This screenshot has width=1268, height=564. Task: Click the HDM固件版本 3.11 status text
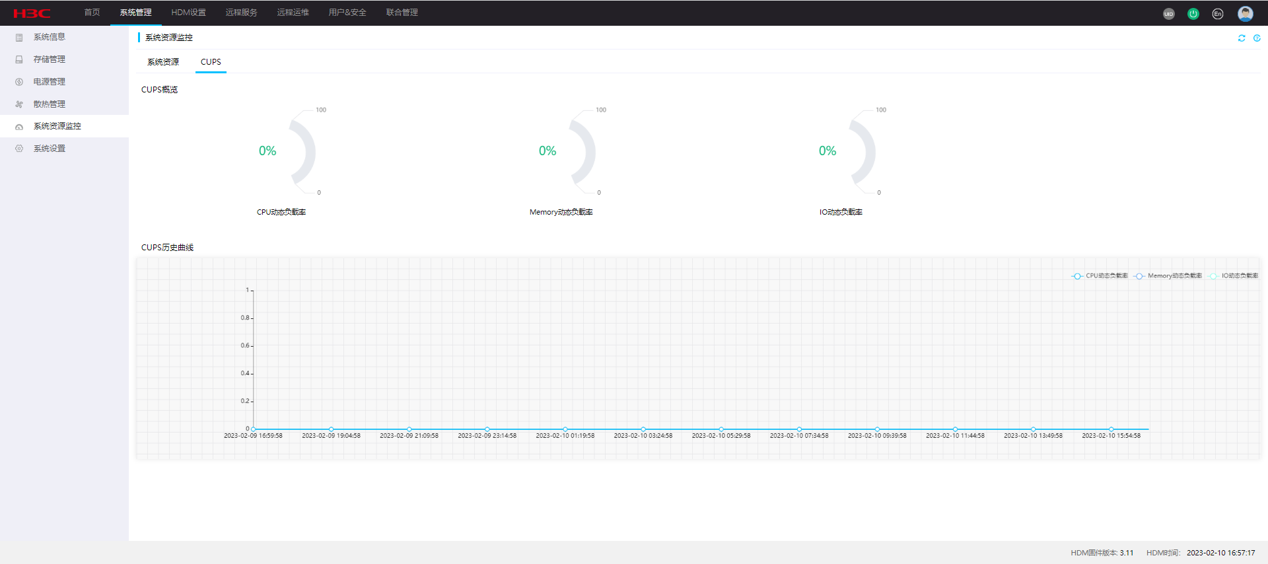pos(1102,553)
